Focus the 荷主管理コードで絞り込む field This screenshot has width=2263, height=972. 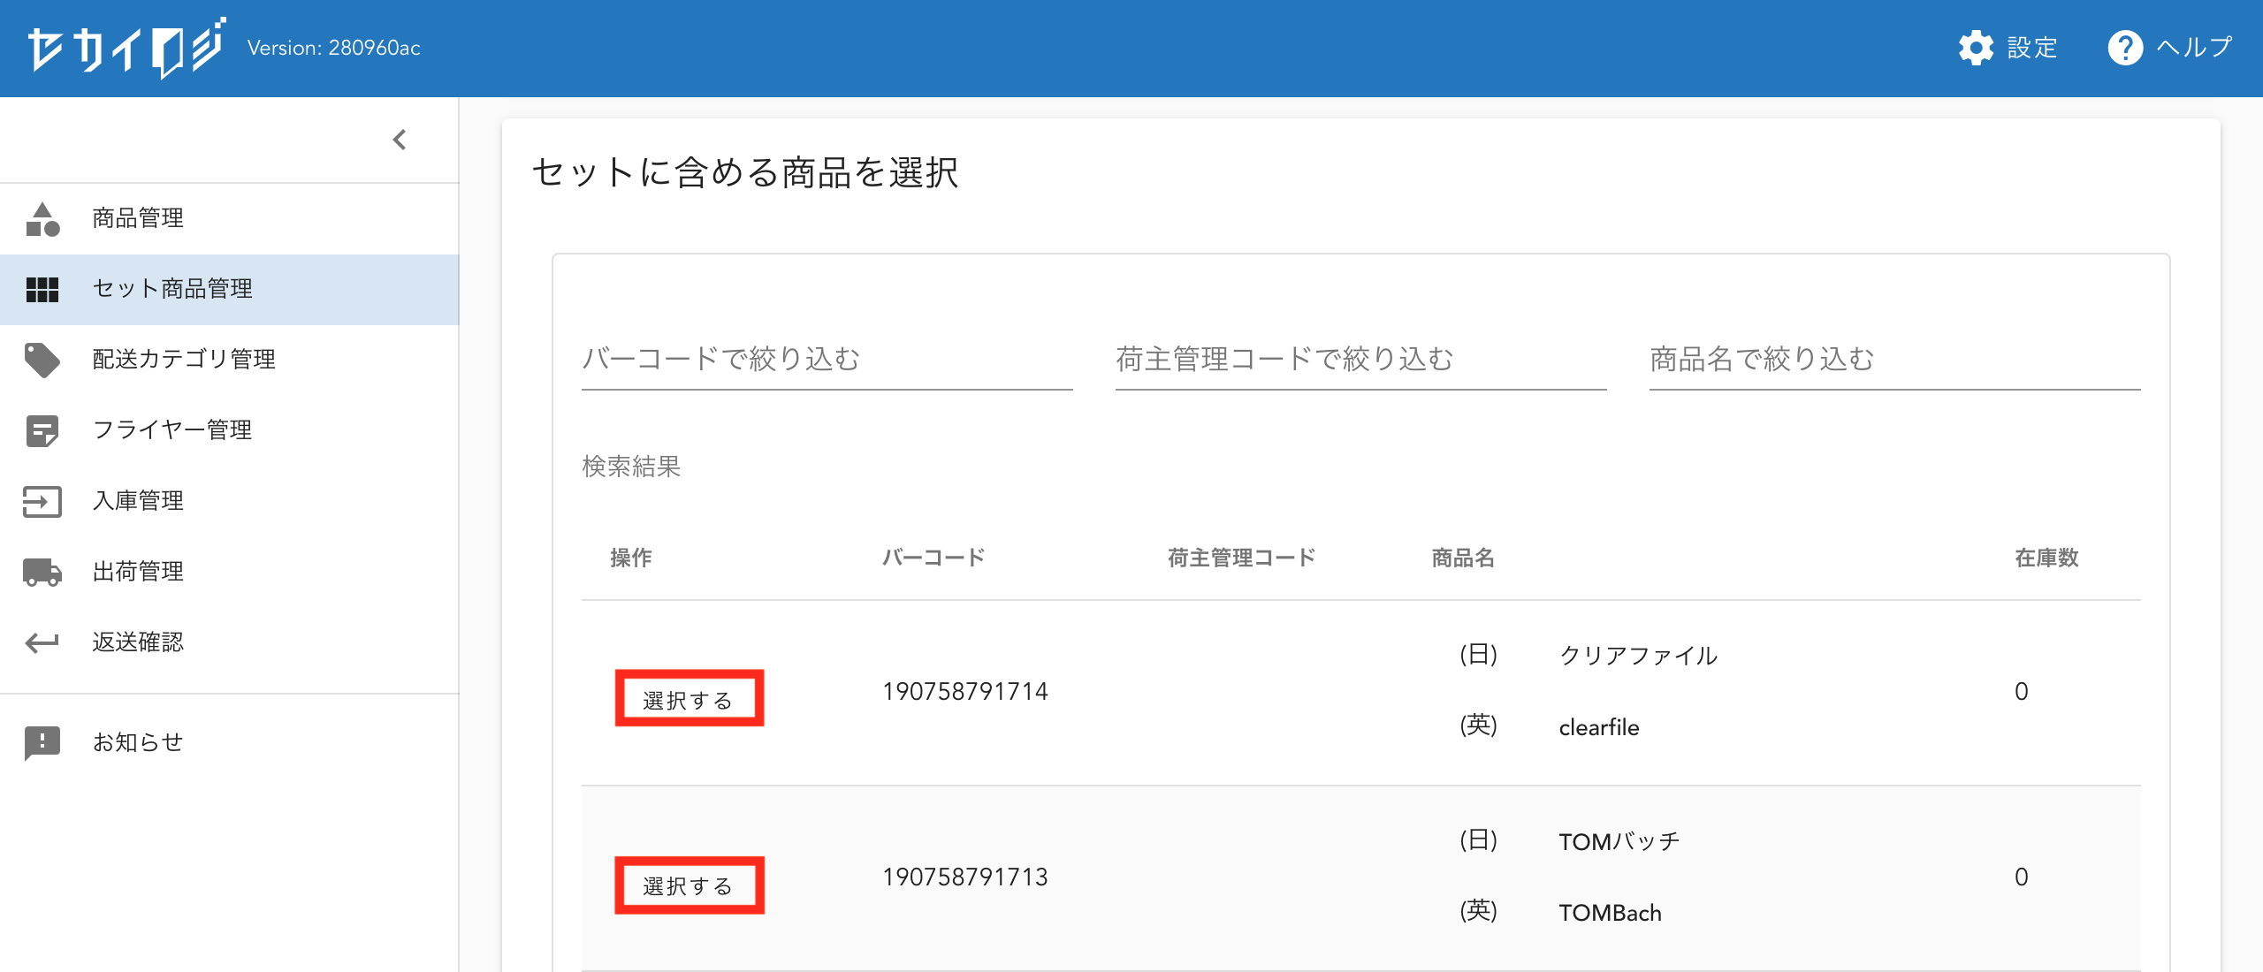pos(1360,360)
